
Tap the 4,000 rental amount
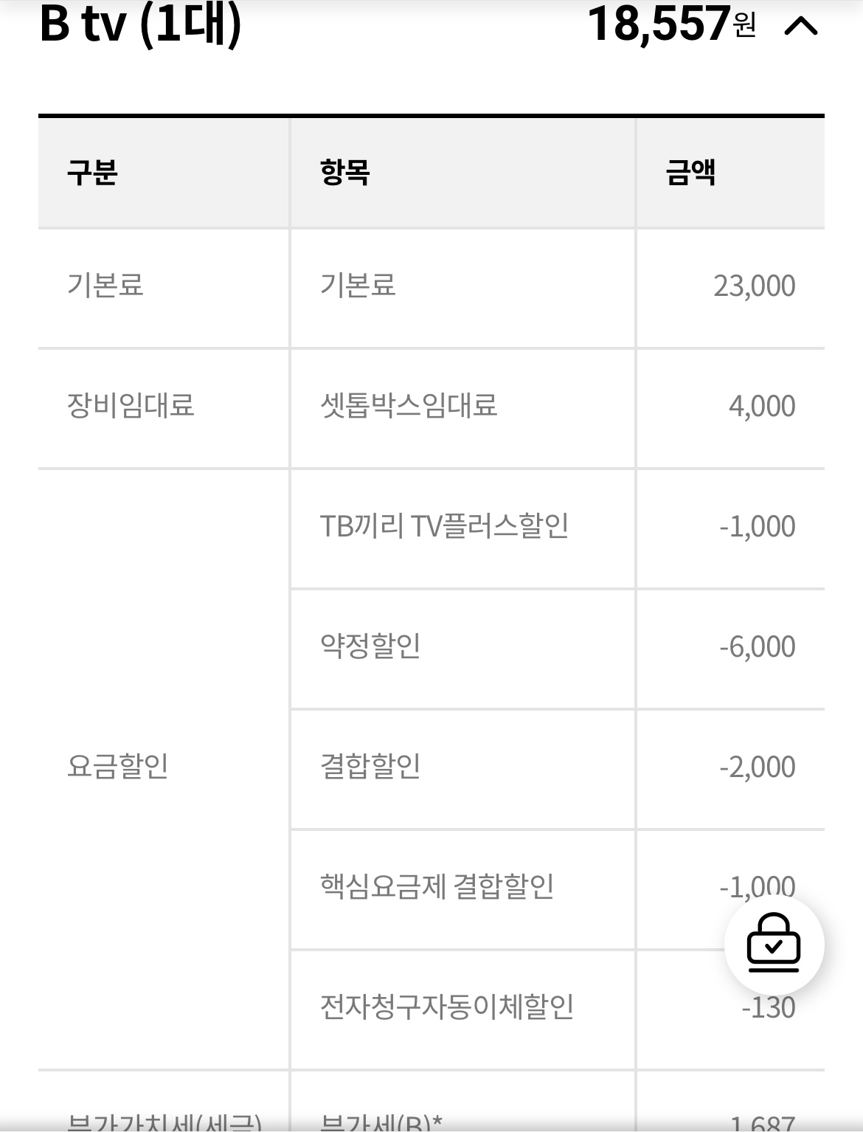click(x=762, y=407)
